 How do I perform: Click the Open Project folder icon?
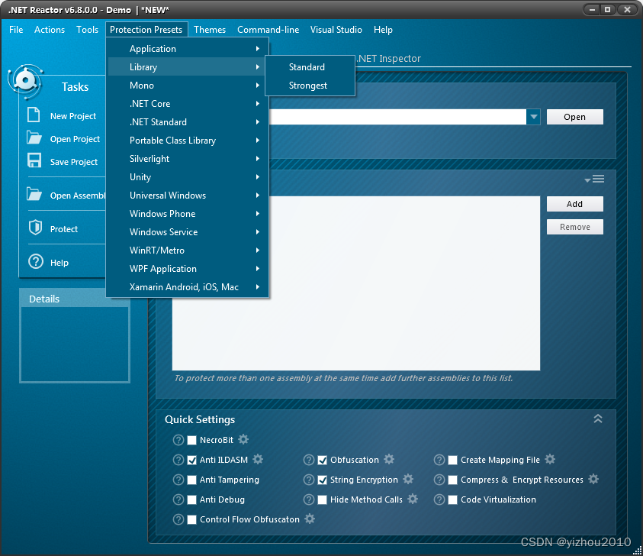click(x=34, y=137)
